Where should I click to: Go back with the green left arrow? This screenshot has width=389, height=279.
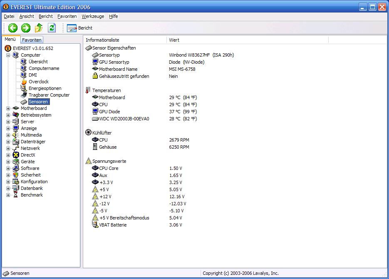coord(13,28)
